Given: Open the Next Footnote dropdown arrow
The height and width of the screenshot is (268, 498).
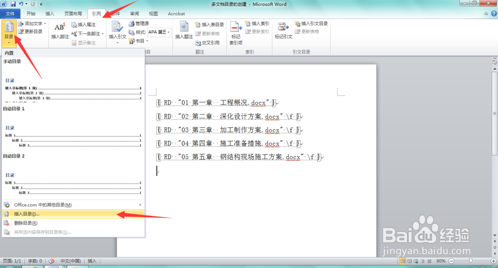Looking at the screenshot, I should (103, 34).
